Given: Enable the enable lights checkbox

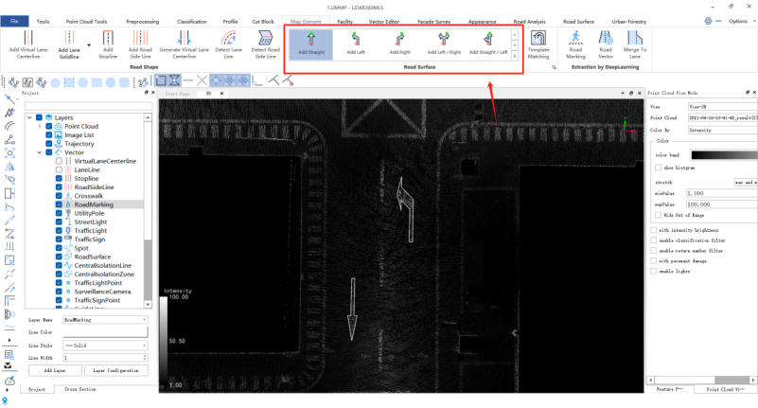Looking at the screenshot, I should pyautogui.click(x=654, y=271).
